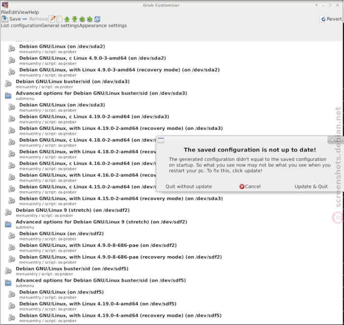The height and width of the screenshot is (325, 344).
Task: Select 4.9.0-8-686-pae recovery mode entry
Action: pos(120,260)
